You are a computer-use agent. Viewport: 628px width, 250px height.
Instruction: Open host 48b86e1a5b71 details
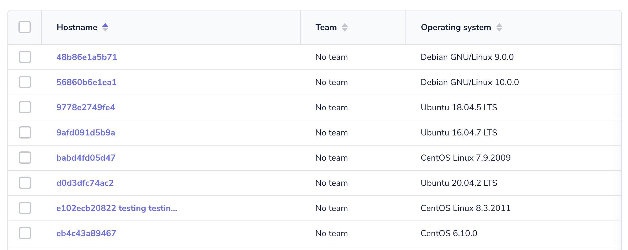[87, 57]
